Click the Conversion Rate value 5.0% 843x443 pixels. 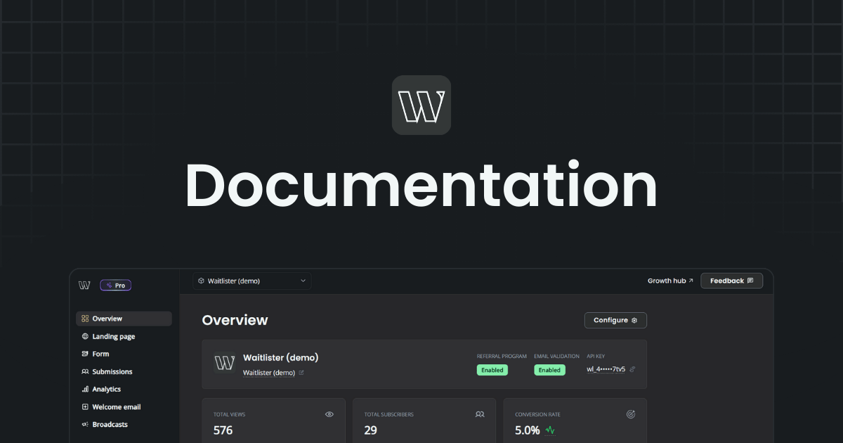tap(528, 430)
